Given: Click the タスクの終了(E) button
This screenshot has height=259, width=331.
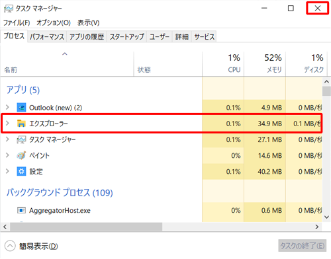Looking at the screenshot, I should (x=302, y=246).
